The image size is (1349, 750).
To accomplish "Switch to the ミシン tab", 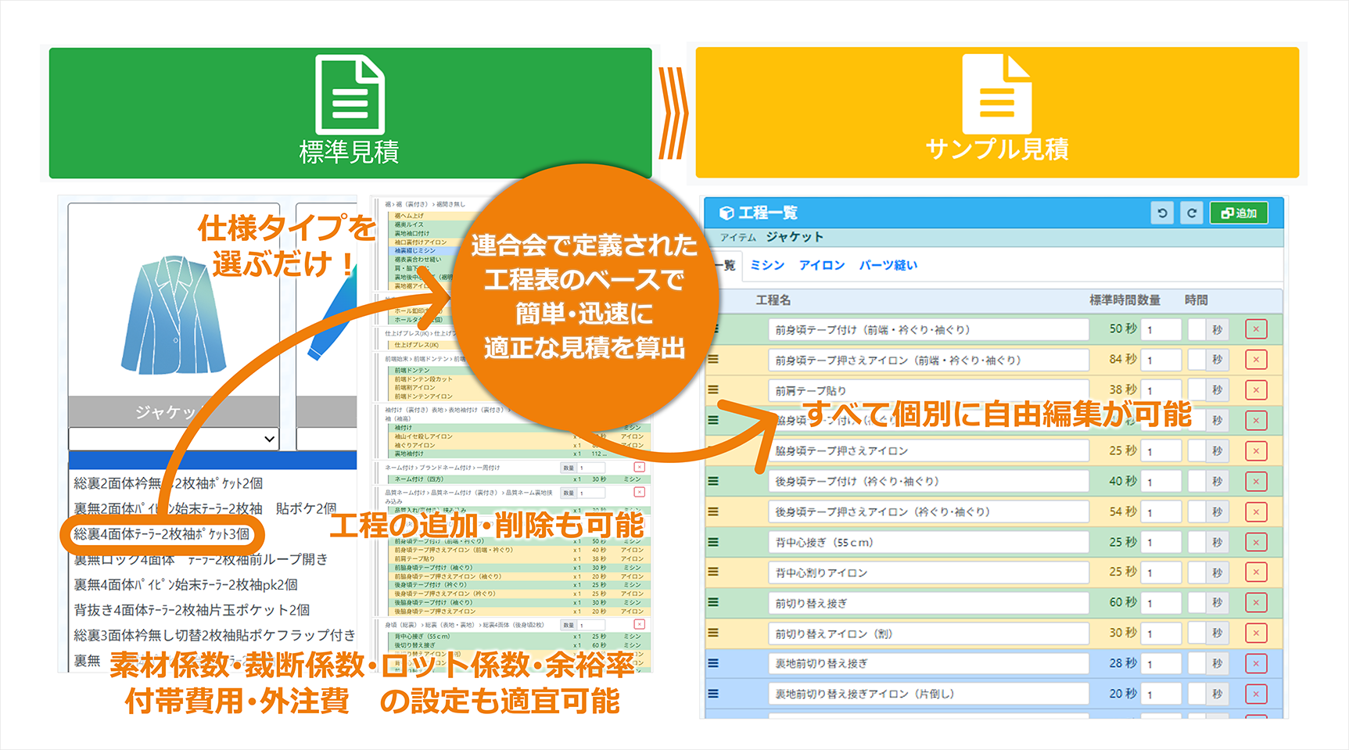I will [x=766, y=265].
